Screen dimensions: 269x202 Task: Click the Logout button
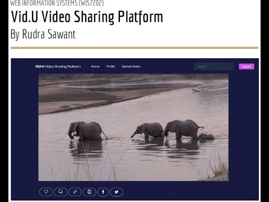click(x=247, y=66)
